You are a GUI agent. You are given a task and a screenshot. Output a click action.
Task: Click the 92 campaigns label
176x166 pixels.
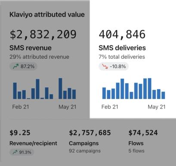(85, 151)
